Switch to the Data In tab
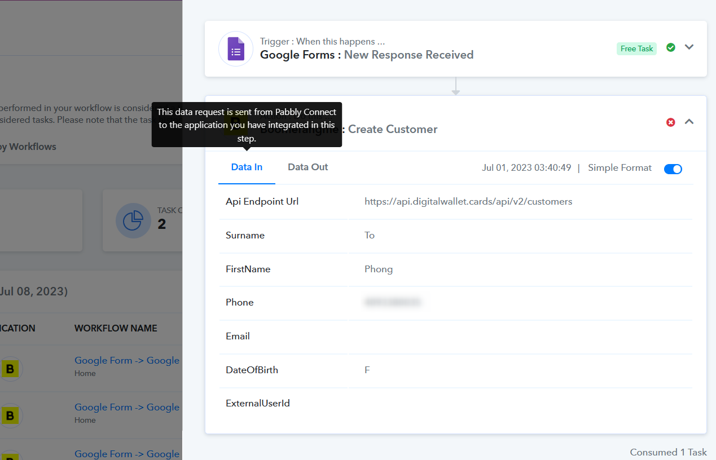This screenshot has width=716, height=460. click(247, 167)
